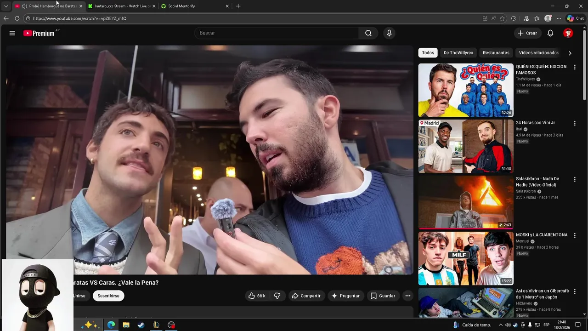
Task: Open Steam from the taskbar
Action: tap(141, 325)
